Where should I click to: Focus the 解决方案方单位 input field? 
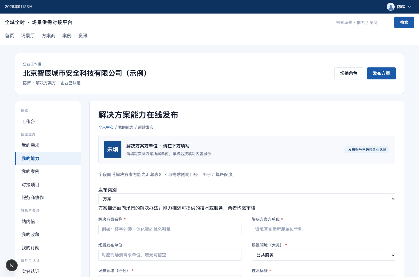tap(323, 230)
